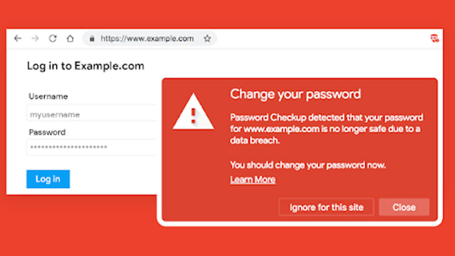Click the white warning triangle icon
Screen dimensions: 455x256
193,113
